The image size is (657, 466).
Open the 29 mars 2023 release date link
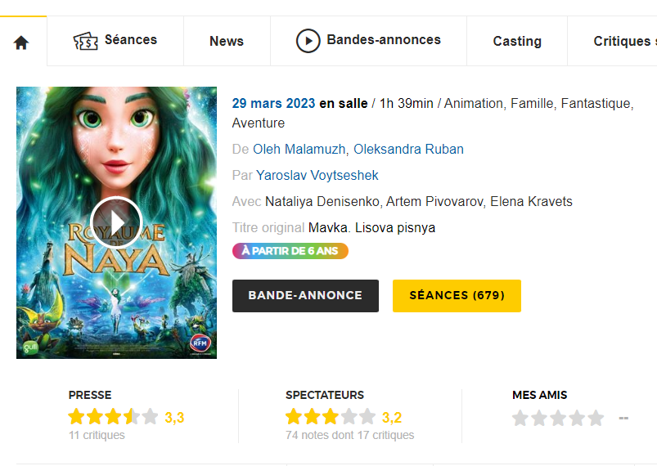(x=273, y=103)
